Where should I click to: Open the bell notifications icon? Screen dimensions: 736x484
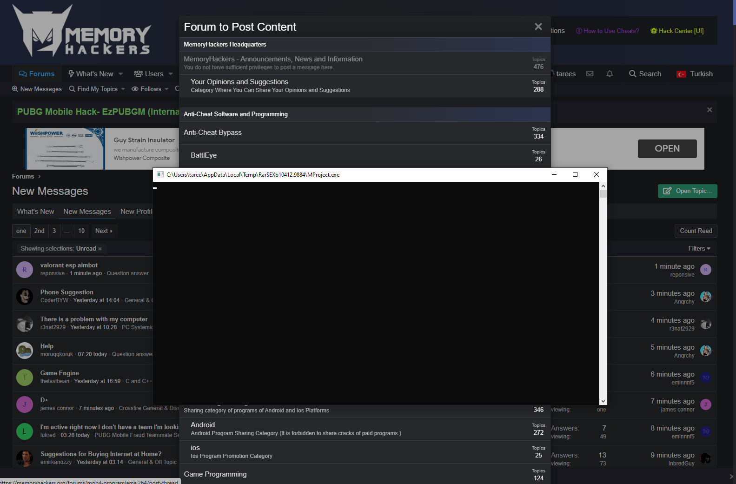coord(610,73)
